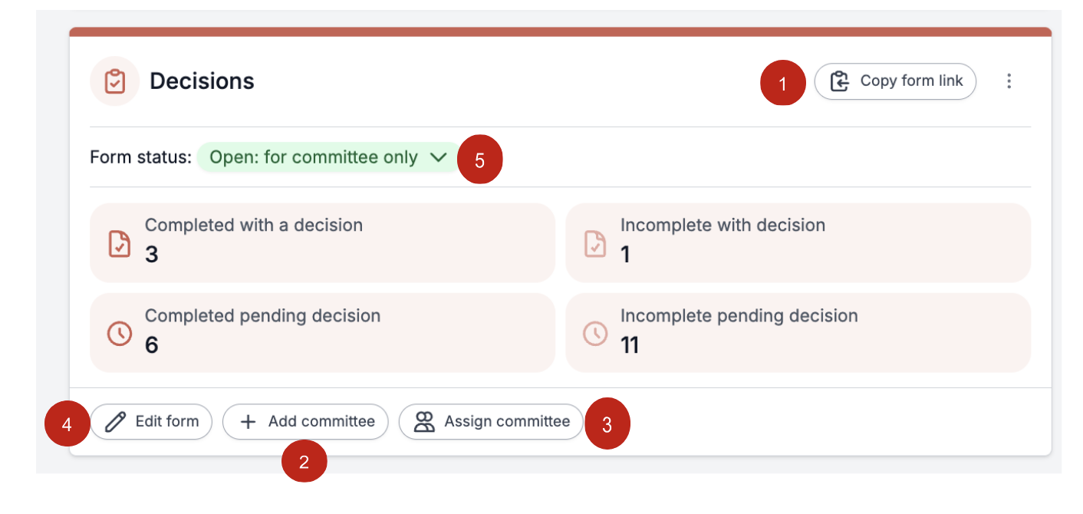Open the Incomplete with decision card
This screenshot has height=514, width=1083.
pyautogui.click(x=798, y=242)
